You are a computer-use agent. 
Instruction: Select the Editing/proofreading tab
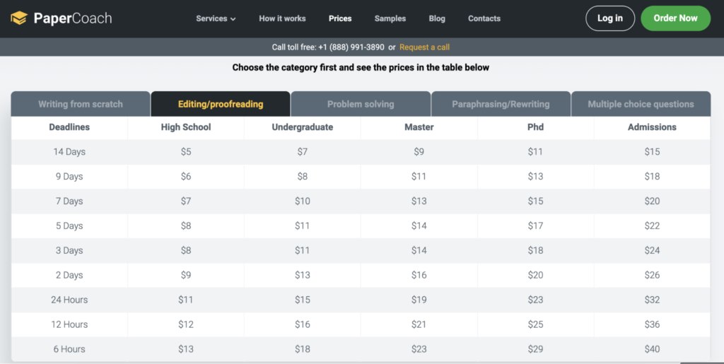(x=221, y=104)
